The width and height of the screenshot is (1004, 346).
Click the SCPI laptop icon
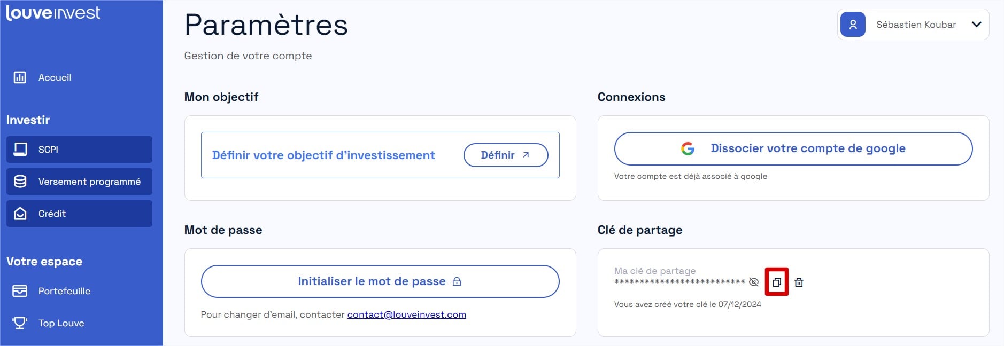(20, 150)
